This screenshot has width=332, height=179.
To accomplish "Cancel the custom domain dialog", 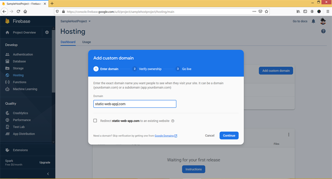I will 210,136.
